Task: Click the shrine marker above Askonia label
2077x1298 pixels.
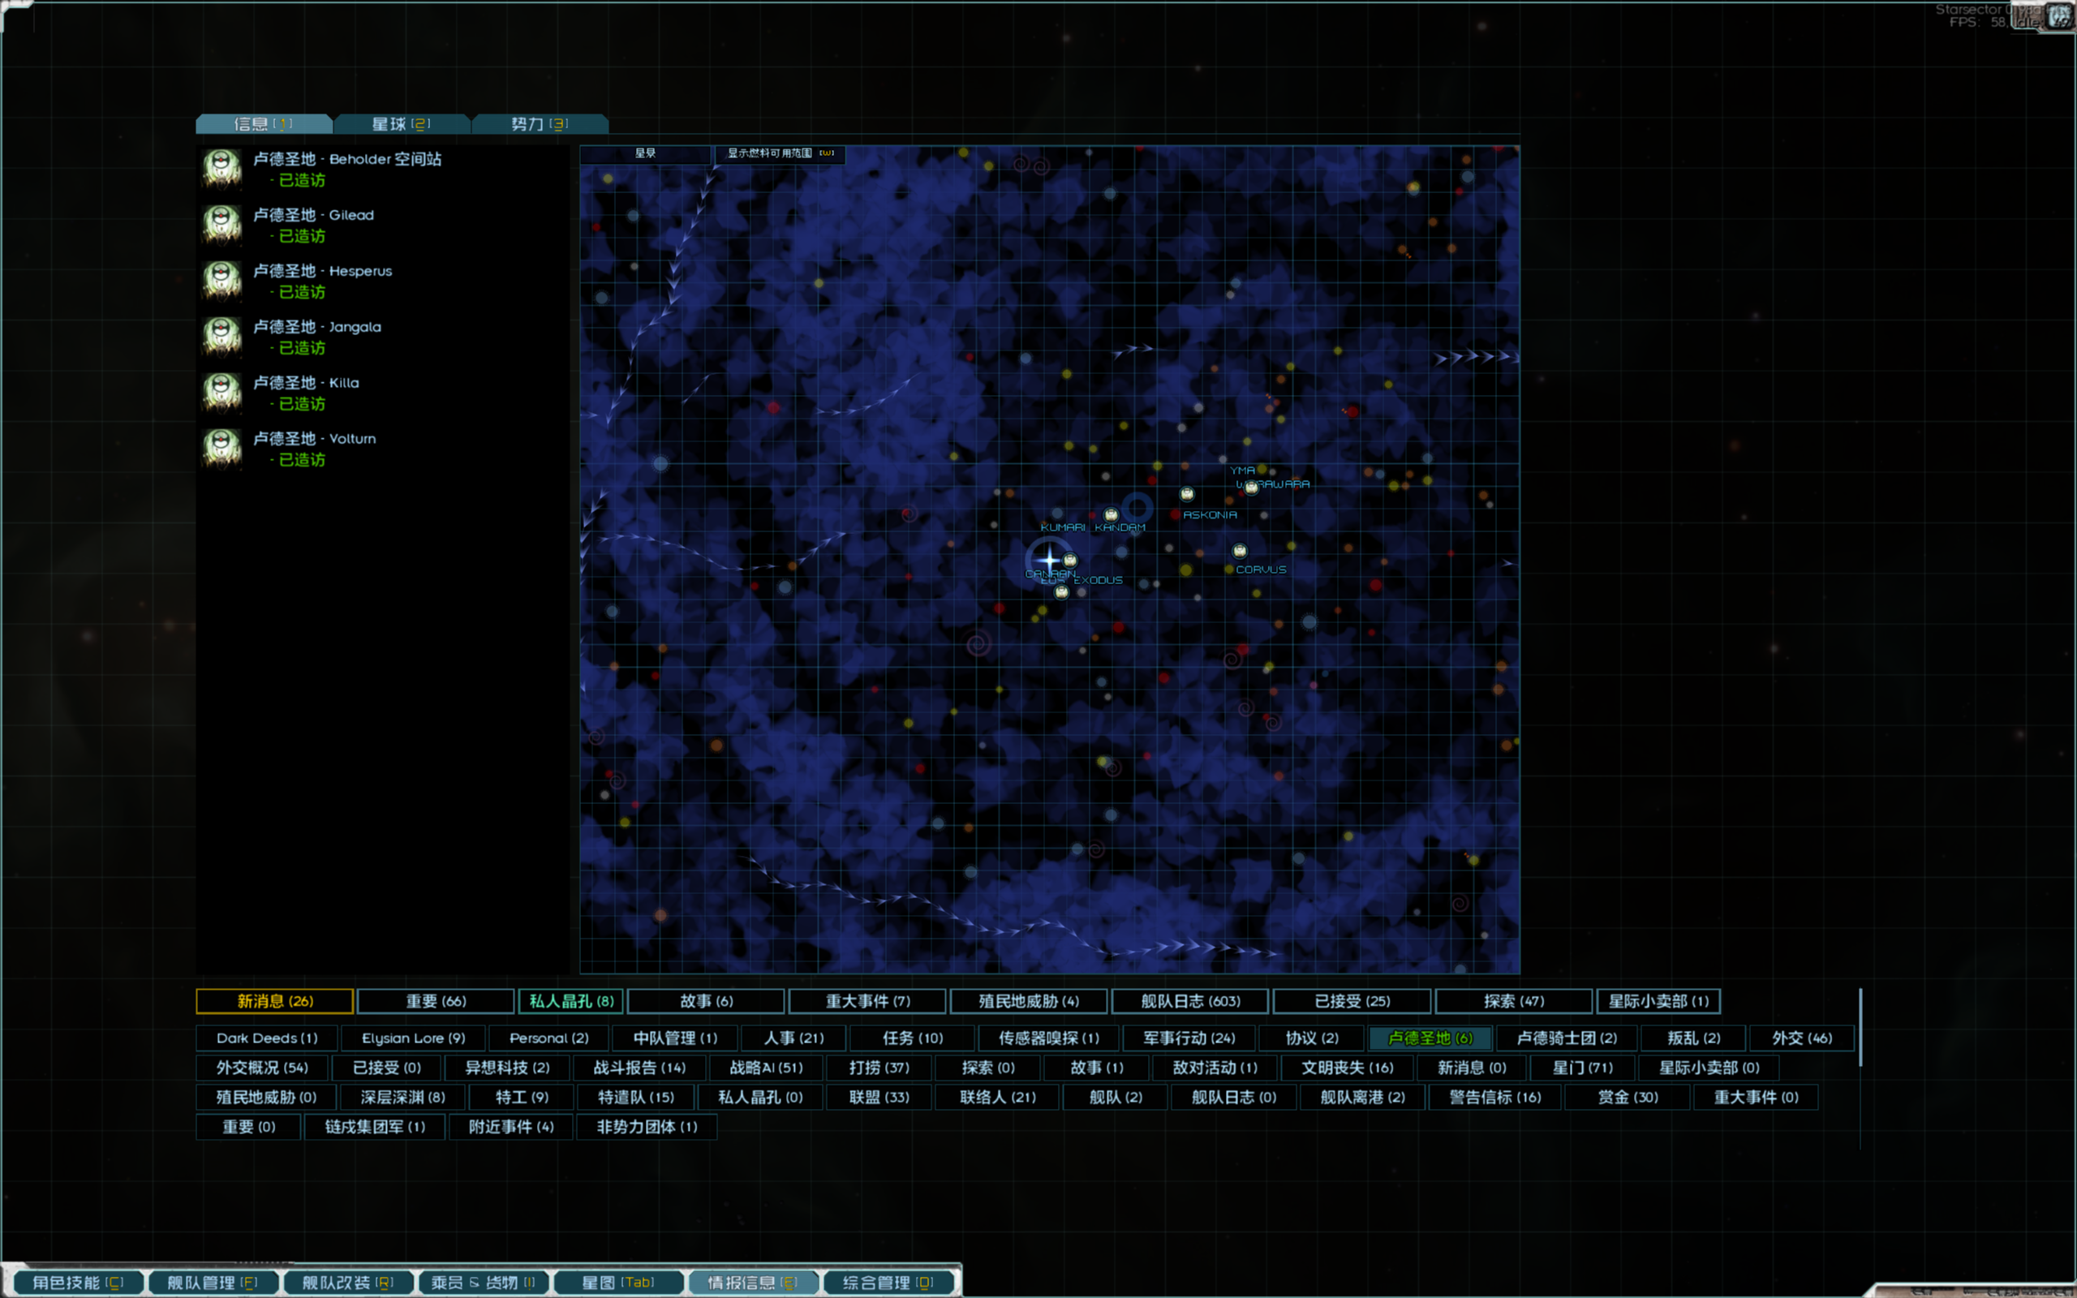Action: (1187, 493)
